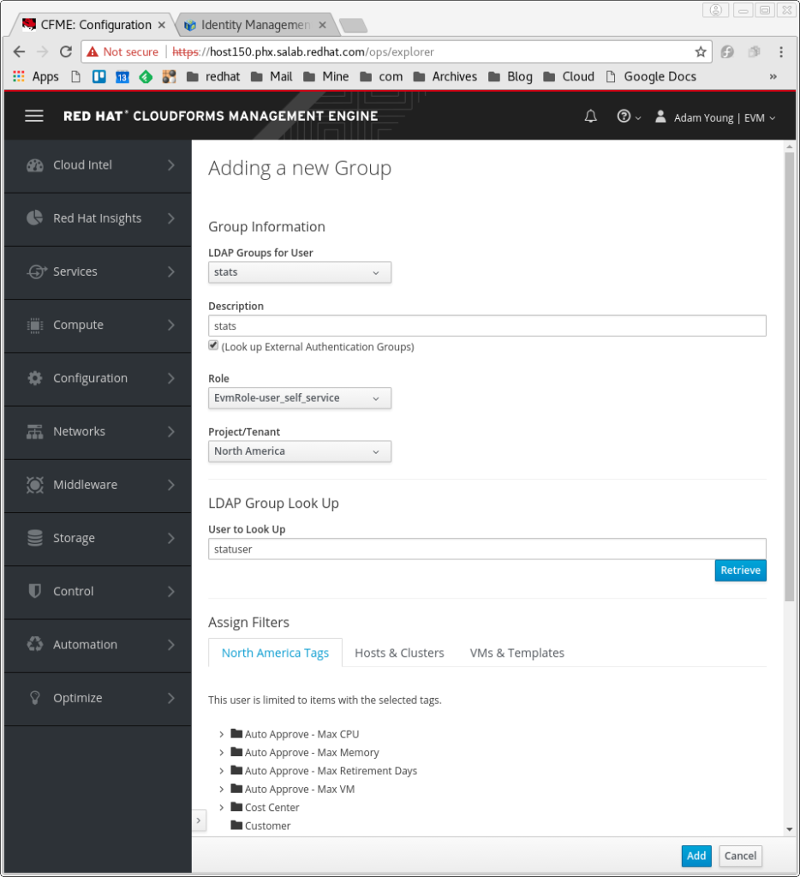Open the Role dropdown

299,398
